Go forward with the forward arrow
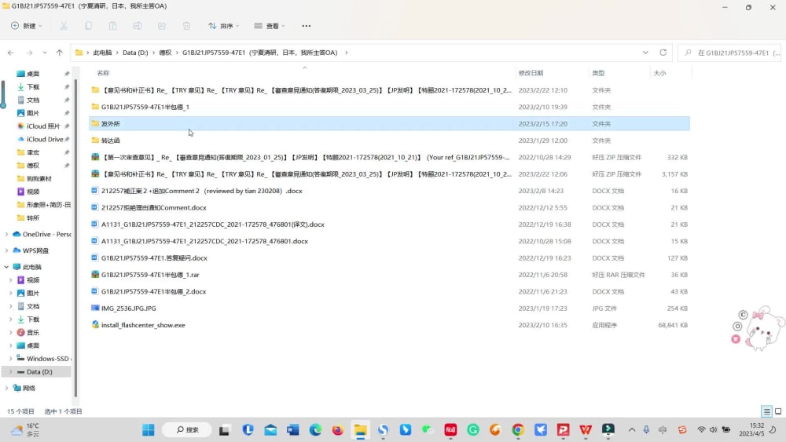Screen dimensions: 786x442 [x=29, y=53]
